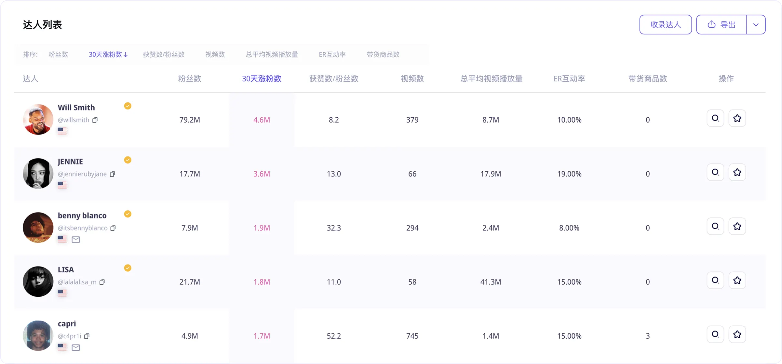The height and width of the screenshot is (364, 782).
Task: Click the 745 video count value
Action: 412,336
